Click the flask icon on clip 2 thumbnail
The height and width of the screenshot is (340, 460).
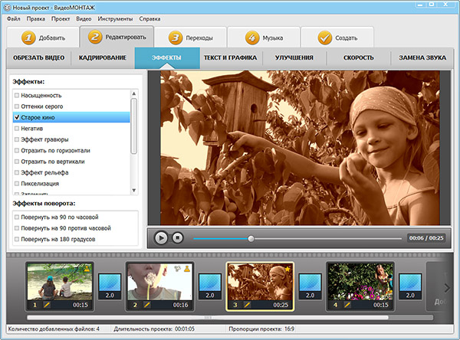[x=187, y=268]
